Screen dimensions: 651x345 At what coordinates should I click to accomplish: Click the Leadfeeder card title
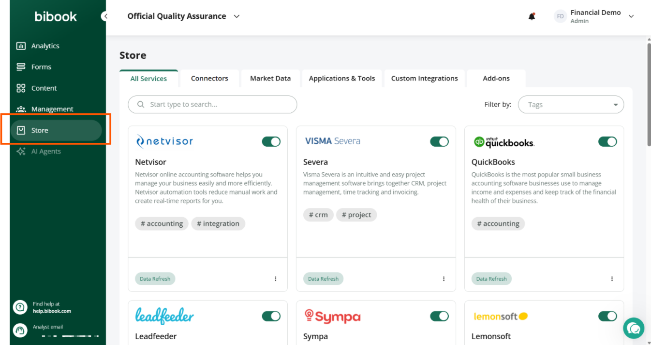point(156,336)
